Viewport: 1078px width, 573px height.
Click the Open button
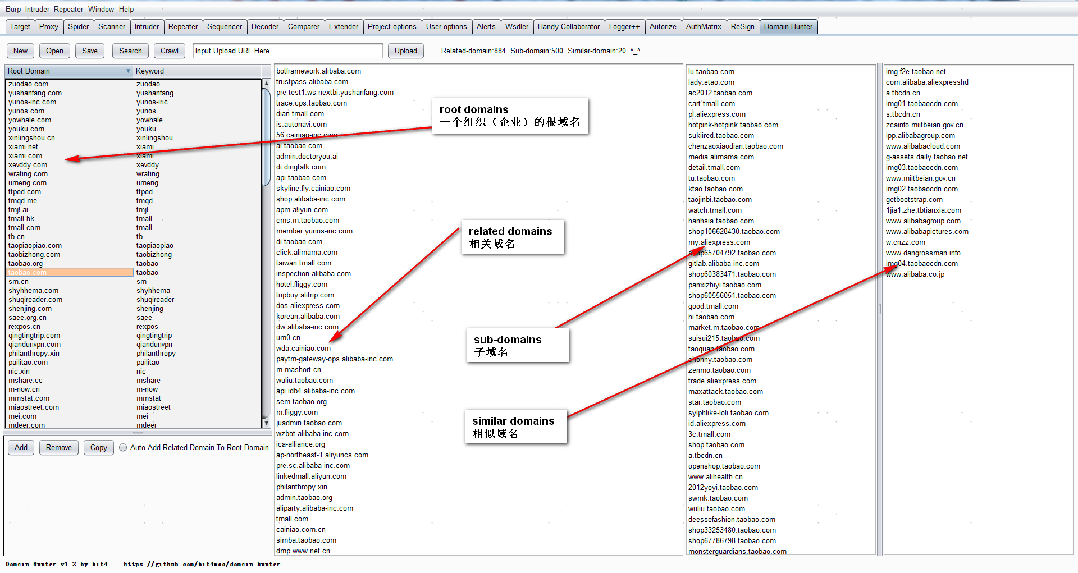coord(54,51)
